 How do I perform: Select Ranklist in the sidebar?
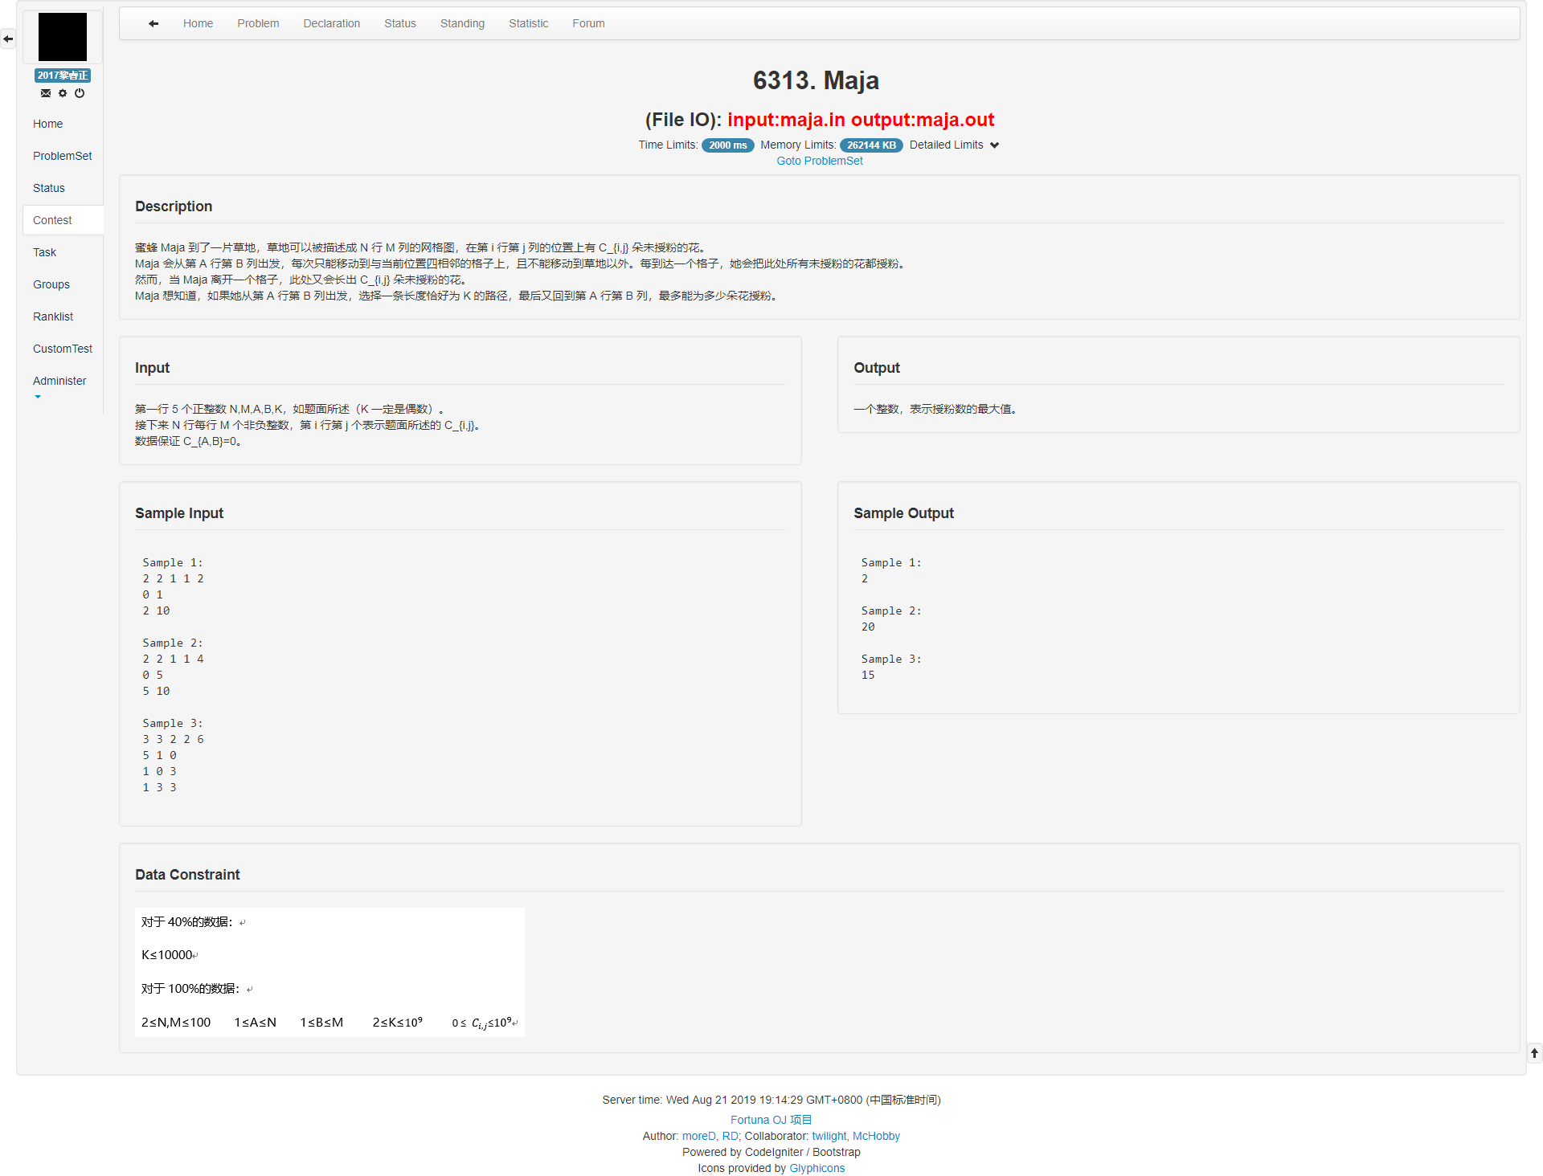coord(53,316)
